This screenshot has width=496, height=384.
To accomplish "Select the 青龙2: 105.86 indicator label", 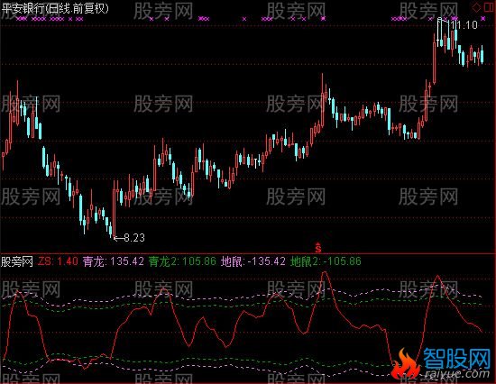I will pos(182,261).
